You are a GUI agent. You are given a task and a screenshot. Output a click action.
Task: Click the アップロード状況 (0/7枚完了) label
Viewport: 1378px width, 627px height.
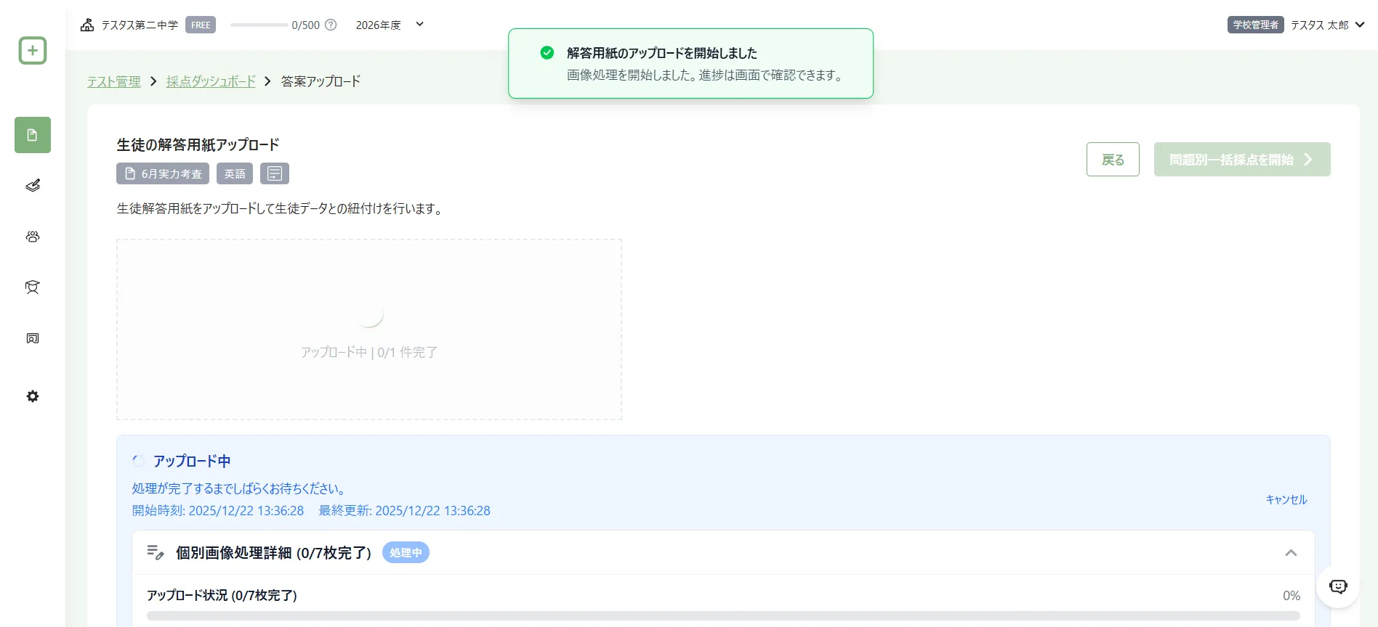tap(222, 595)
